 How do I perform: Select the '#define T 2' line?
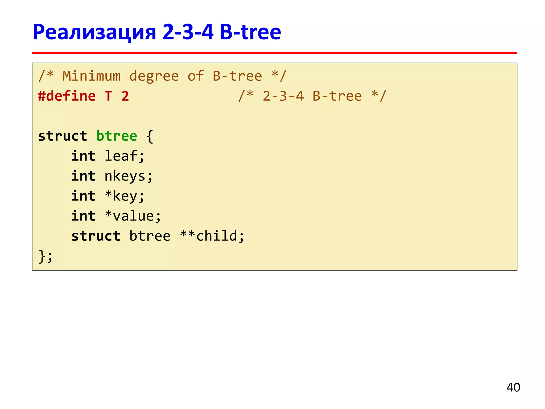(83, 96)
